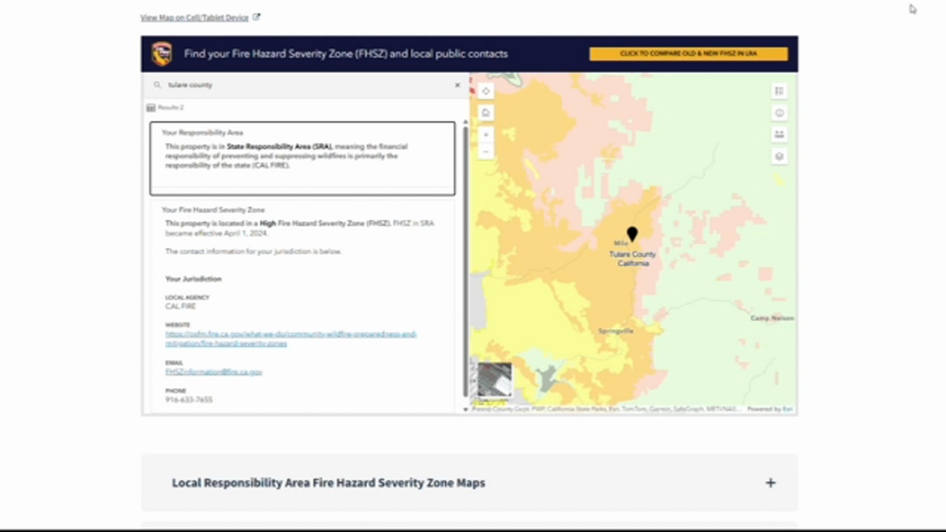This screenshot has height=532, width=946.
Task: Zoom out using the minus map control
Action: point(485,151)
